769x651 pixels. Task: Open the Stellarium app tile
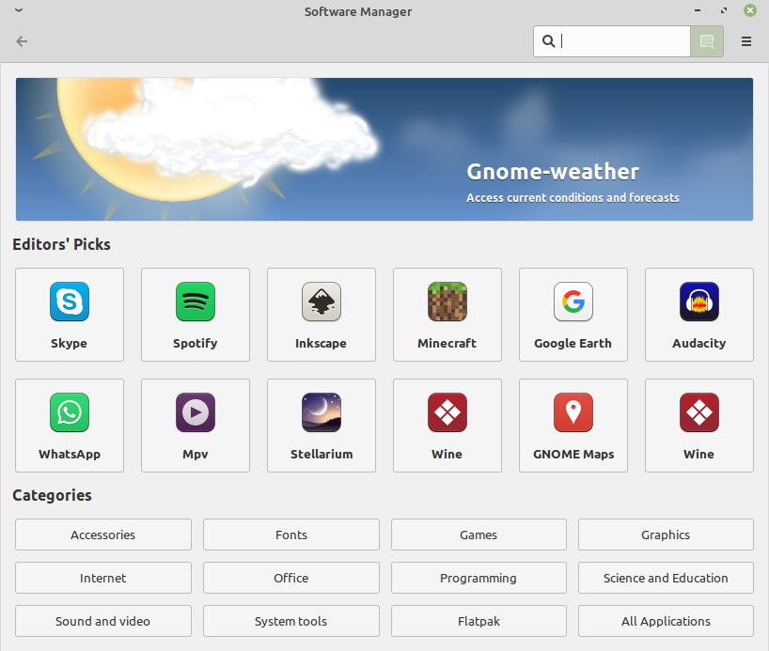point(322,426)
